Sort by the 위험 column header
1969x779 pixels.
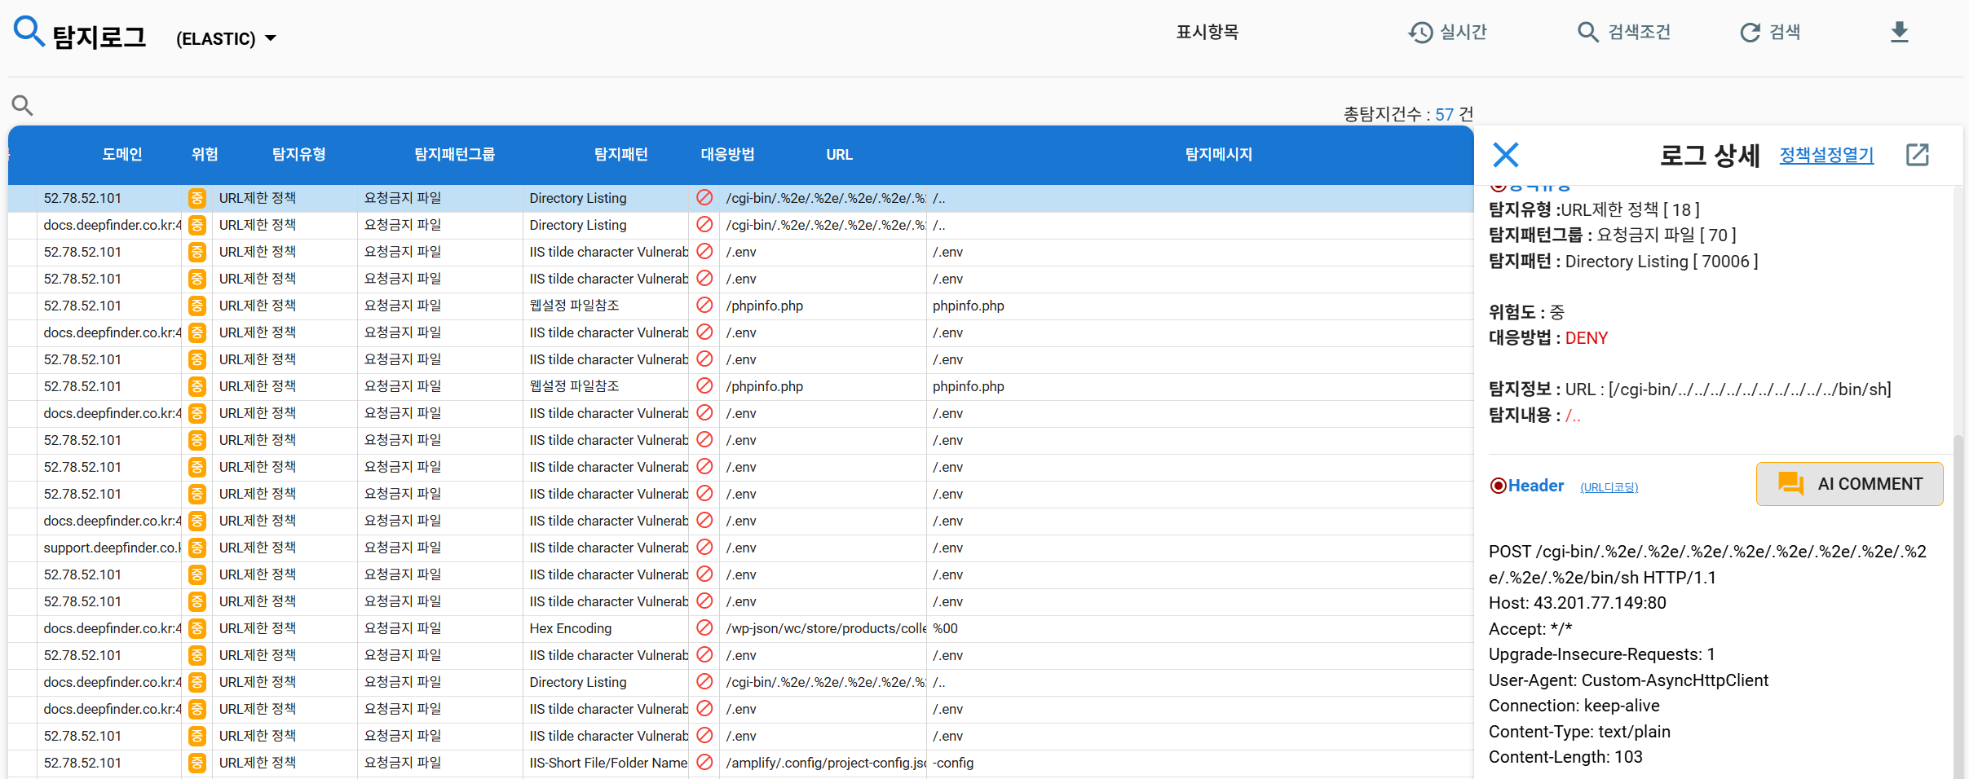point(205,154)
